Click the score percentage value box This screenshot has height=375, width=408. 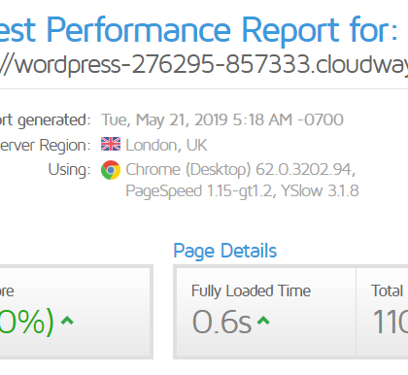click(76, 312)
